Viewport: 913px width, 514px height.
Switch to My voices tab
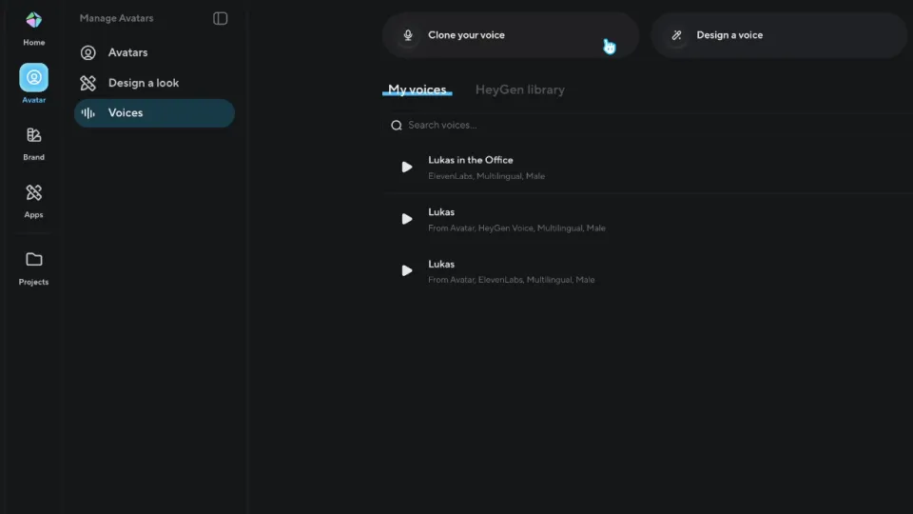417,89
